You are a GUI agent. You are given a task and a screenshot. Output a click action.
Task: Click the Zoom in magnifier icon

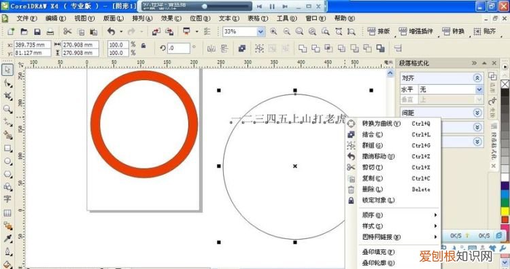click(273, 31)
